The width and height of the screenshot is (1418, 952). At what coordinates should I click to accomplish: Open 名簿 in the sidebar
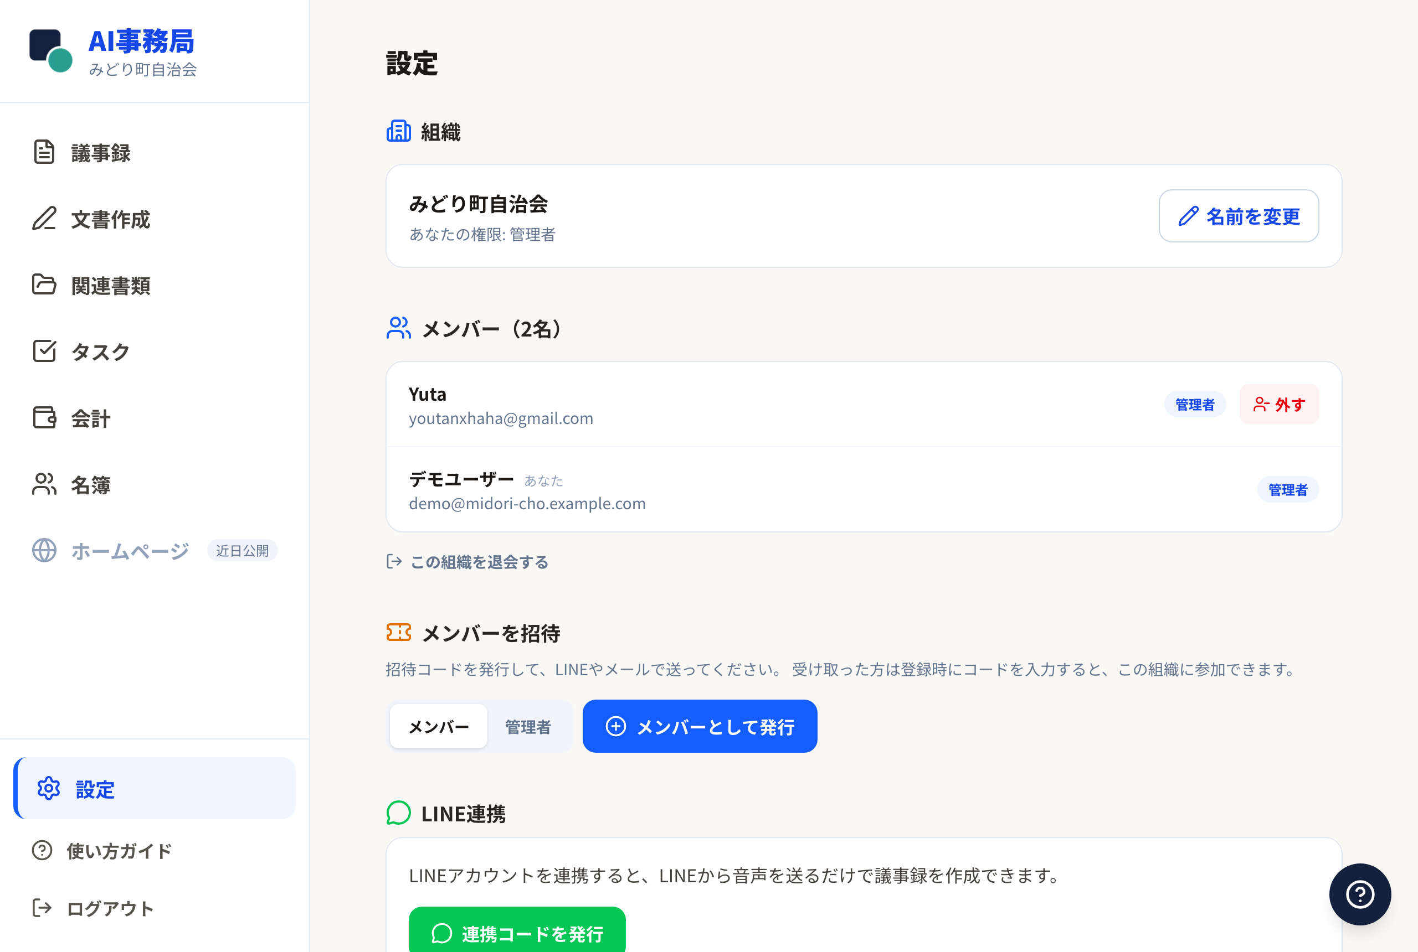[155, 484]
